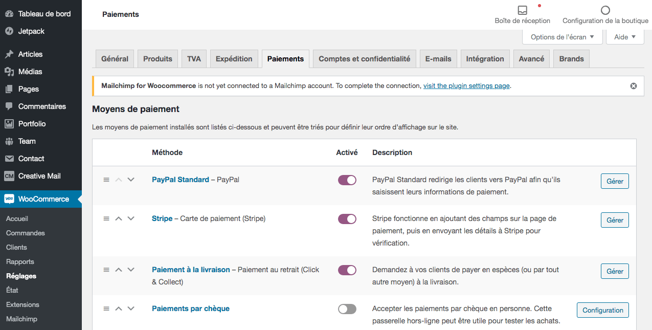
Task: Click the Configuration de la boutique circle icon
Action: click(605, 10)
